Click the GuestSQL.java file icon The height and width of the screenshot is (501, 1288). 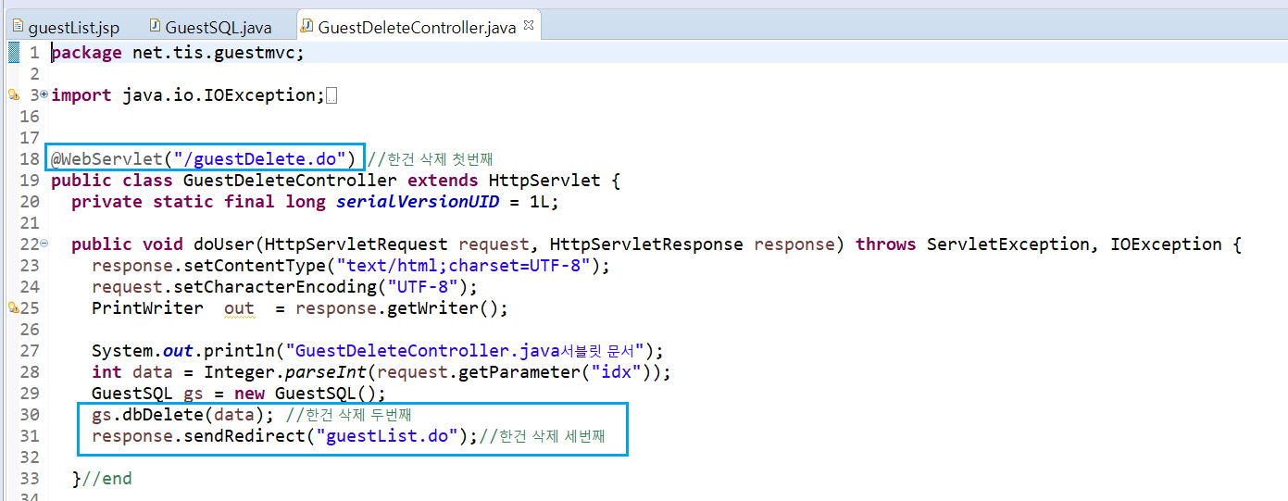point(154,26)
